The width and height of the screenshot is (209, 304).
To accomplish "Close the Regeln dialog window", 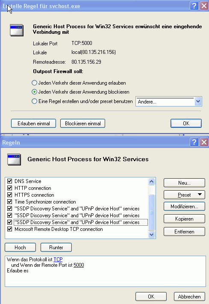I will [x=204, y=142].
